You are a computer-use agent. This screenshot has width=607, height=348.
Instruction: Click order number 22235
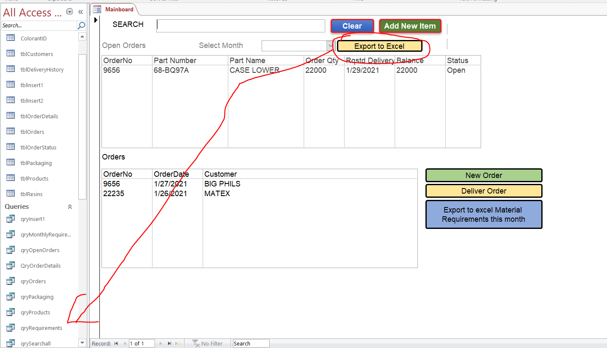pyautogui.click(x=114, y=194)
